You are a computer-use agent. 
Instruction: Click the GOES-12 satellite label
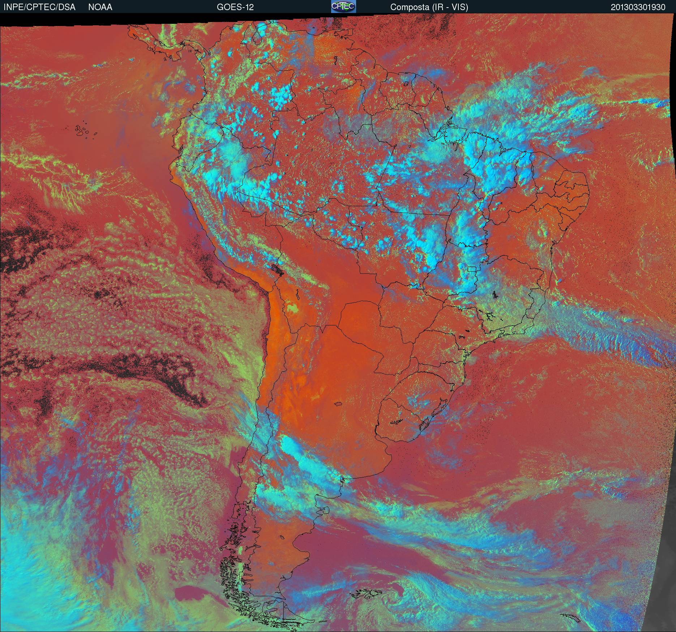(x=235, y=7)
